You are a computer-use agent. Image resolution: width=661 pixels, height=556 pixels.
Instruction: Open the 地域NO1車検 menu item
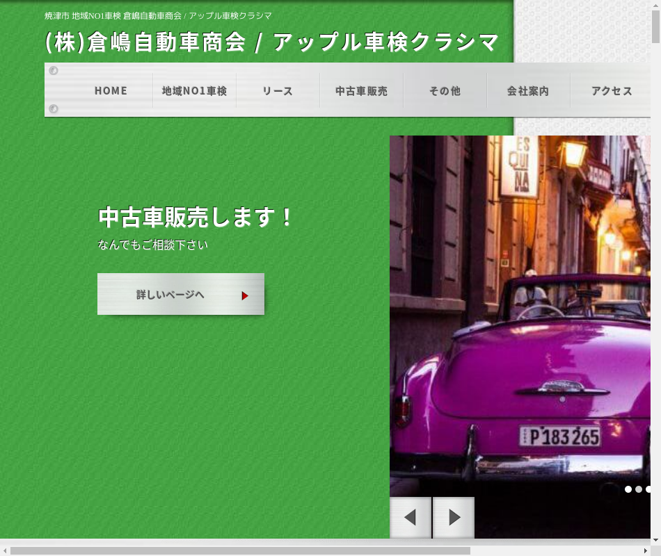tap(194, 90)
